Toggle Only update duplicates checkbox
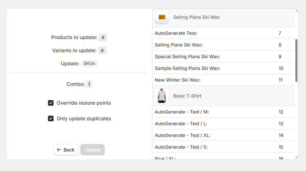The image size is (306, 171). tap(51, 118)
